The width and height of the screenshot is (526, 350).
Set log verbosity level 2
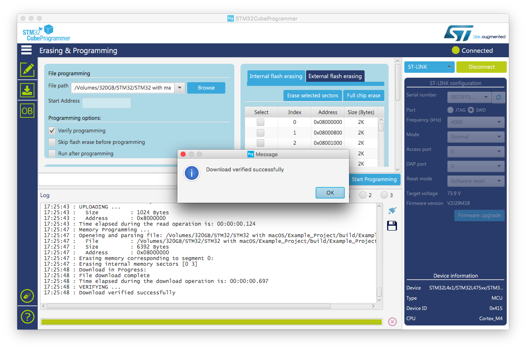(363, 195)
